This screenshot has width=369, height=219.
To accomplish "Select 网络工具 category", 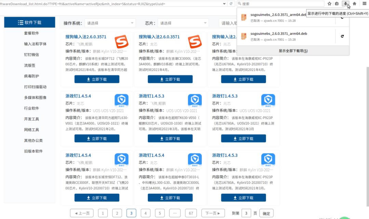I will coord(31,130).
